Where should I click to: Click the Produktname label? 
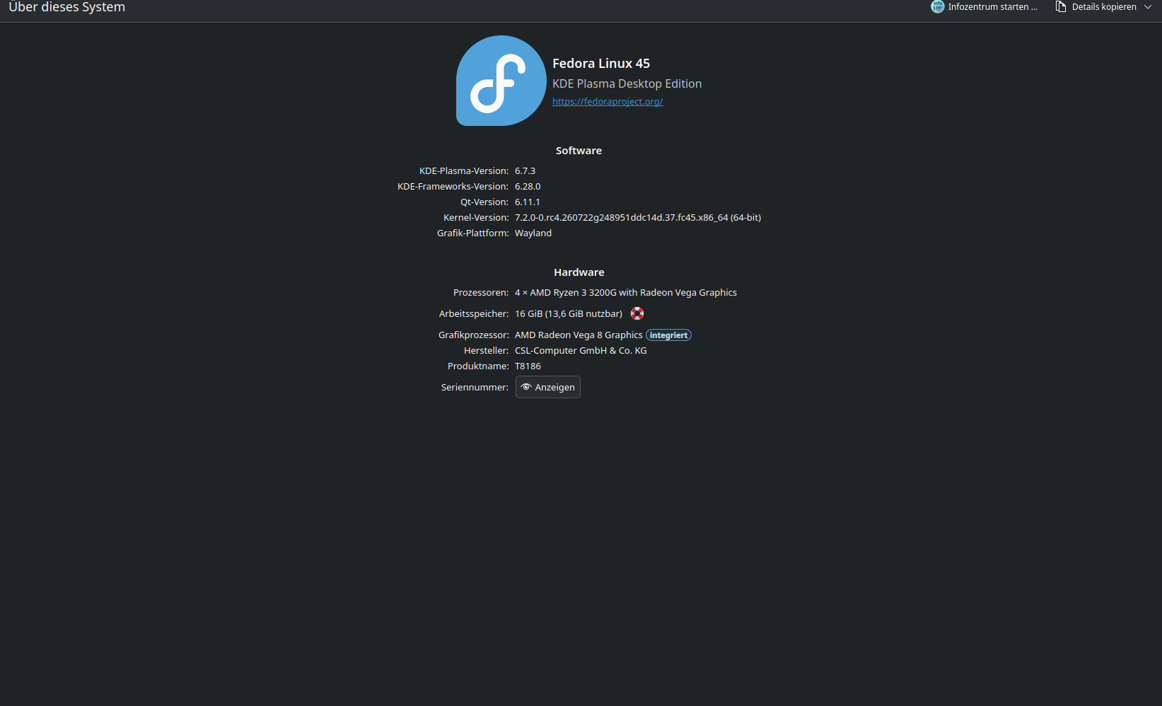click(x=478, y=366)
